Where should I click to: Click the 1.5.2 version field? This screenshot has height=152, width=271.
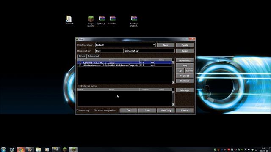(109, 51)
